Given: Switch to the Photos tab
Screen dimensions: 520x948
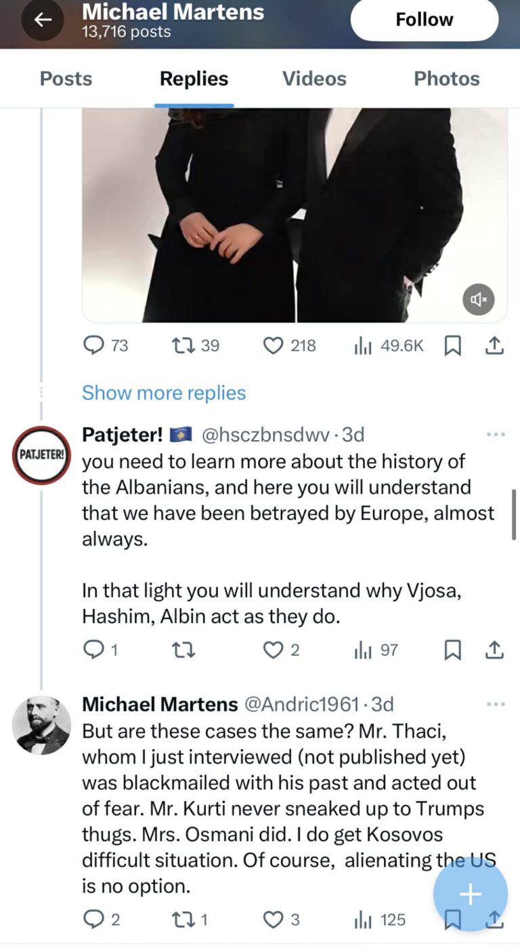Looking at the screenshot, I should (x=446, y=79).
